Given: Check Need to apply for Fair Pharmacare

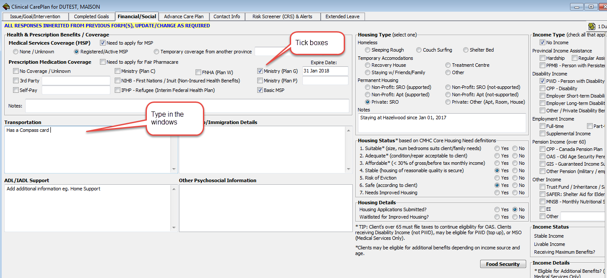Looking at the screenshot, I should pos(103,62).
